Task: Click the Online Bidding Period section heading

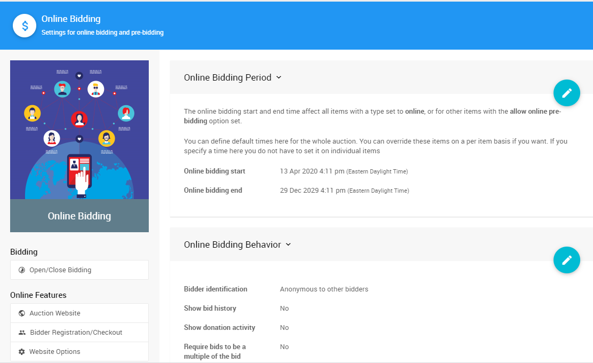Action: tap(228, 77)
